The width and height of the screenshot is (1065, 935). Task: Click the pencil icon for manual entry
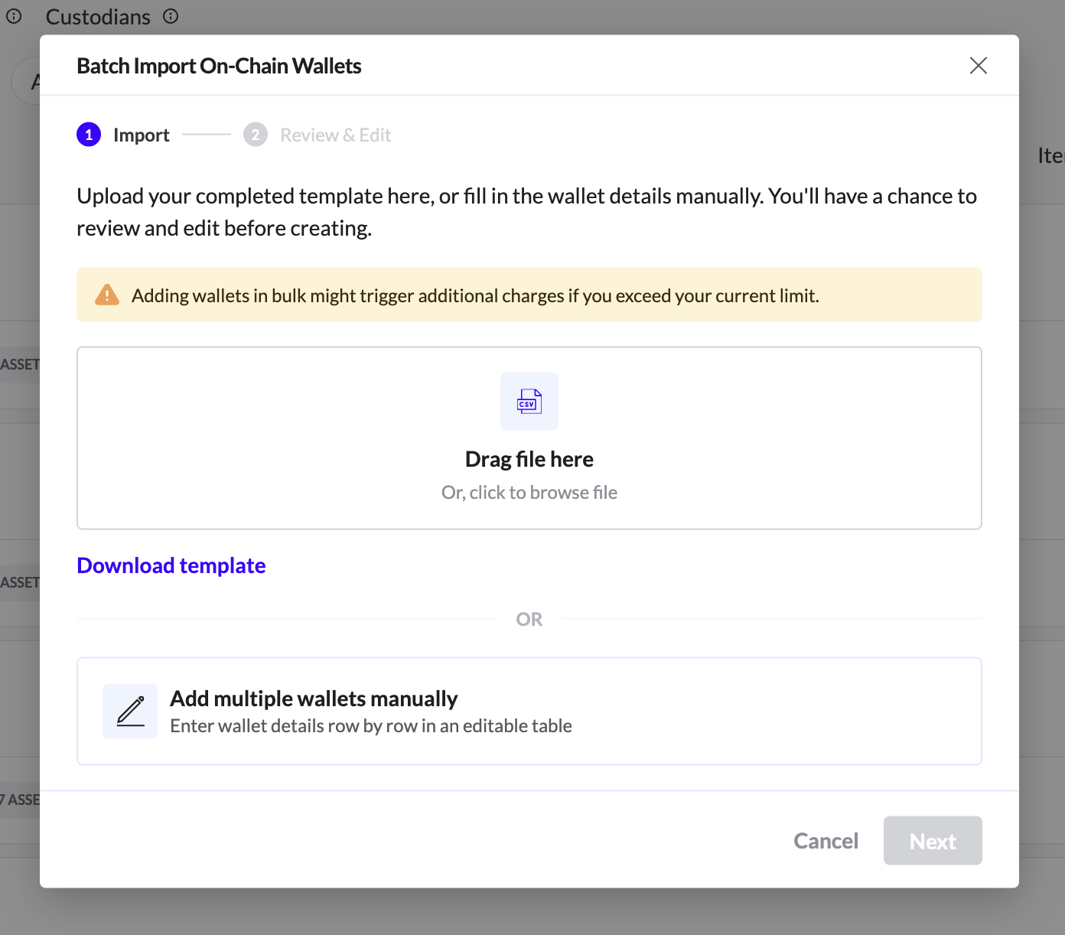[130, 711]
